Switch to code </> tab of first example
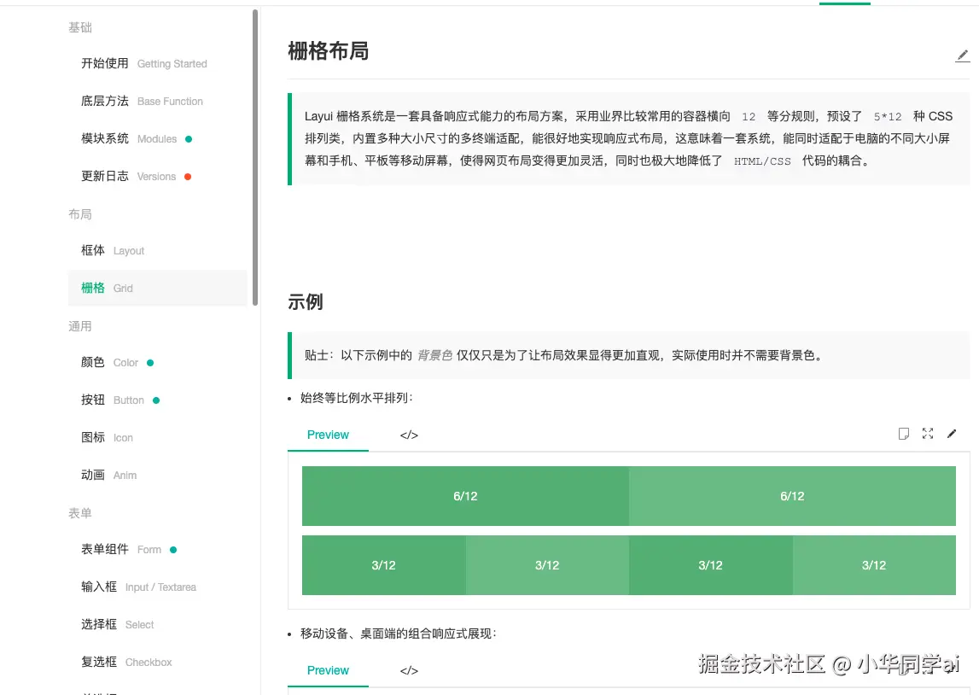 tap(409, 435)
